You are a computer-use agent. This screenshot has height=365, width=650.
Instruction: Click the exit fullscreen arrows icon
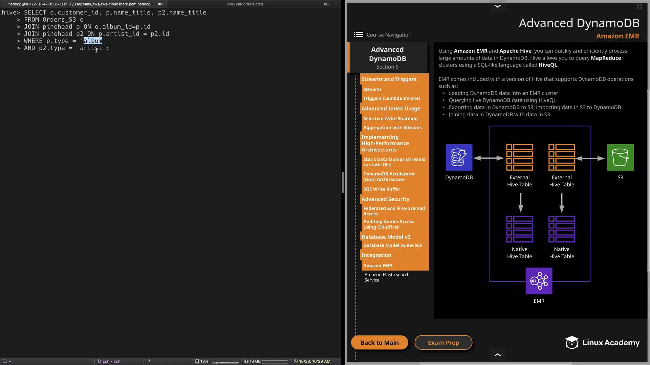639,6
